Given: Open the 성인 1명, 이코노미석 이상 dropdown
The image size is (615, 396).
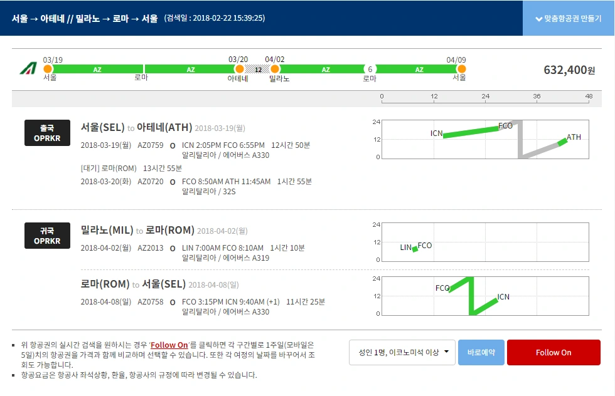Looking at the screenshot, I should tap(402, 352).
